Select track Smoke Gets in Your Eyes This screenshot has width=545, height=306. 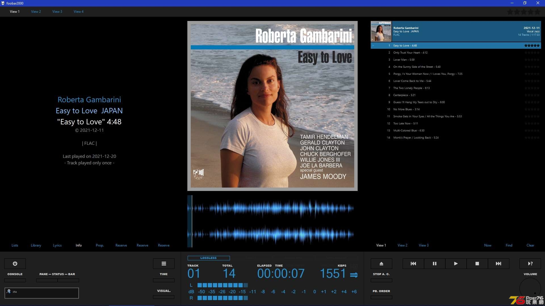[x=456, y=116]
